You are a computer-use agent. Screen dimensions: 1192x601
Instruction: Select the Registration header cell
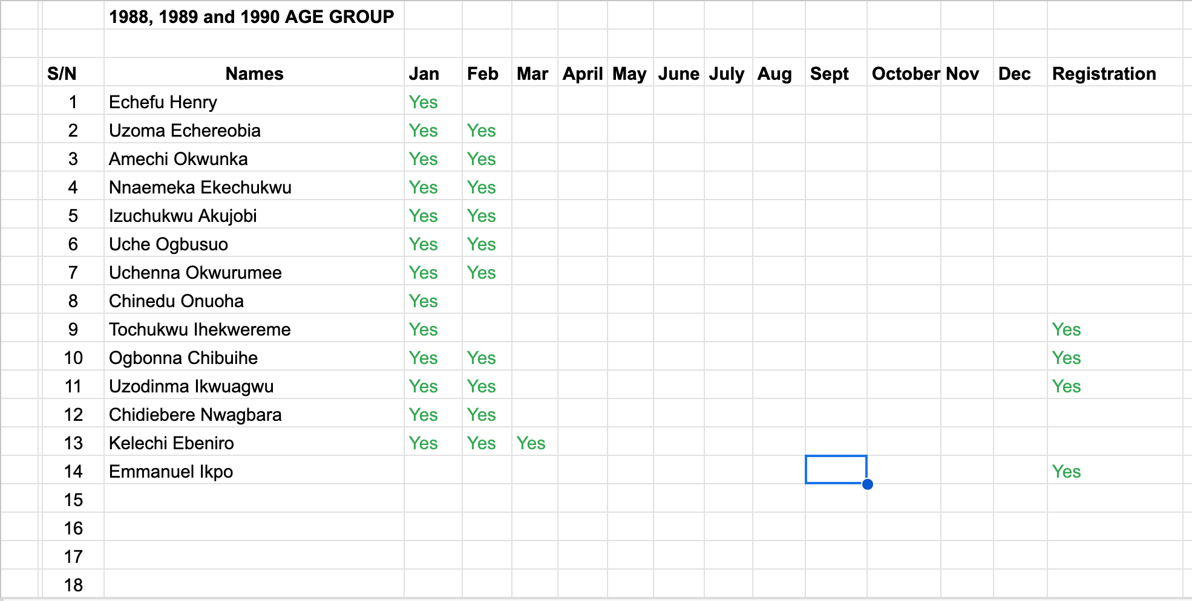(1104, 74)
